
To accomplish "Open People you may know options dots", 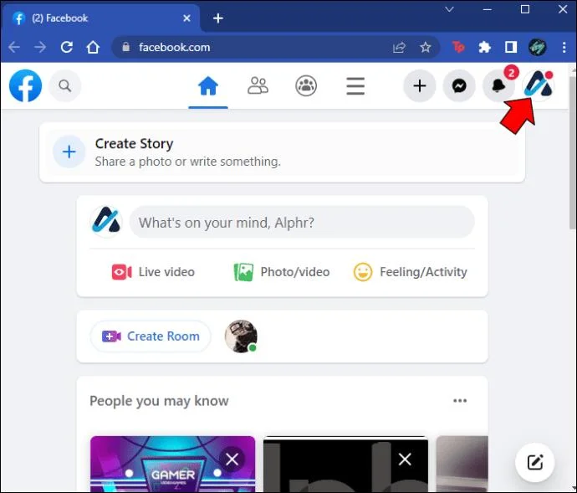I will click(460, 401).
